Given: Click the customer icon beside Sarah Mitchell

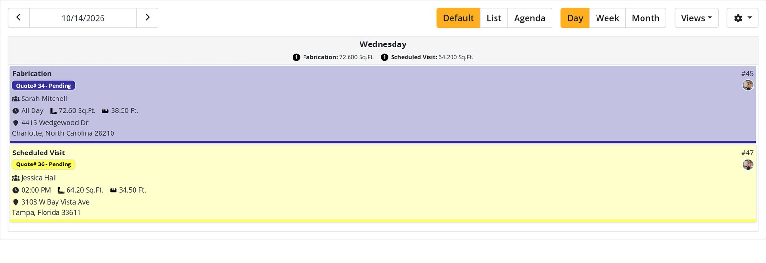Looking at the screenshot, I should (16, 99).
